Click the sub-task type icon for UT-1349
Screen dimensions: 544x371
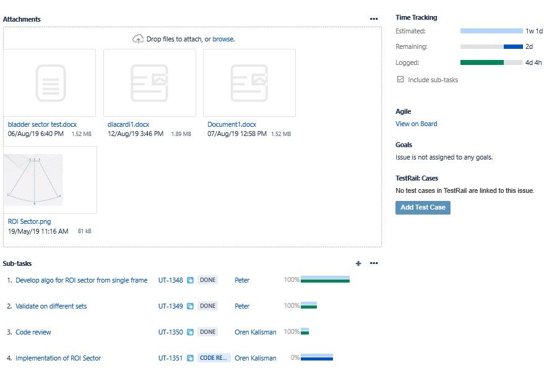(190, 306)
